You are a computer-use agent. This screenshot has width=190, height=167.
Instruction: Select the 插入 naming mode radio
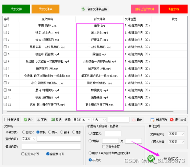coord(50,132)
